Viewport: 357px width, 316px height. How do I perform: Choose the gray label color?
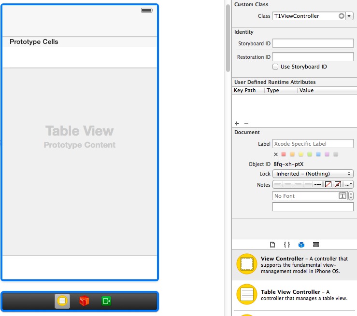[x=336, y=154]
